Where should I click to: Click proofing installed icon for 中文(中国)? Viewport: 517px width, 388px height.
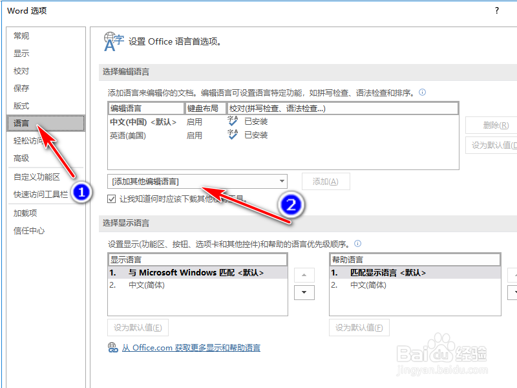pos(233,121)
